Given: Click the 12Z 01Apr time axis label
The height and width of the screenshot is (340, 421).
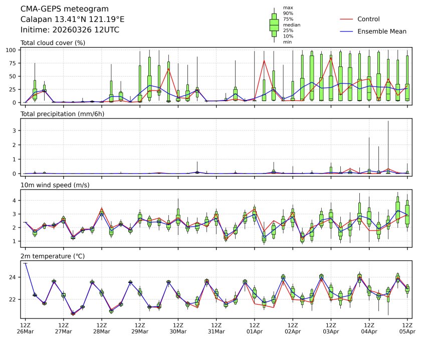Looking at the screenshot, I should tap(254, 327).
